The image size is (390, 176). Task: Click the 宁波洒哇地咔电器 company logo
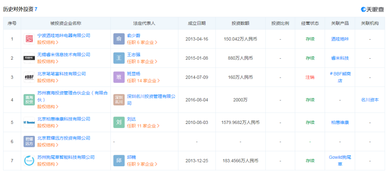click(x=29, y=39)
